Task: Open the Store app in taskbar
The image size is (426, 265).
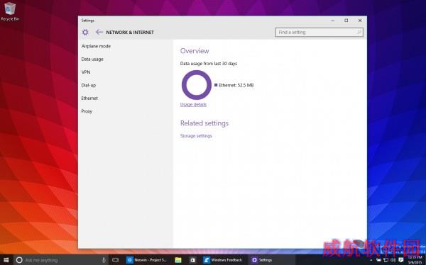Action: click(192, 260)
